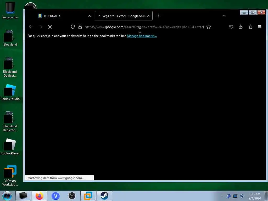Close the TGB DUAL 7 tab
268x201 pixels.
(x=90, y=16)
